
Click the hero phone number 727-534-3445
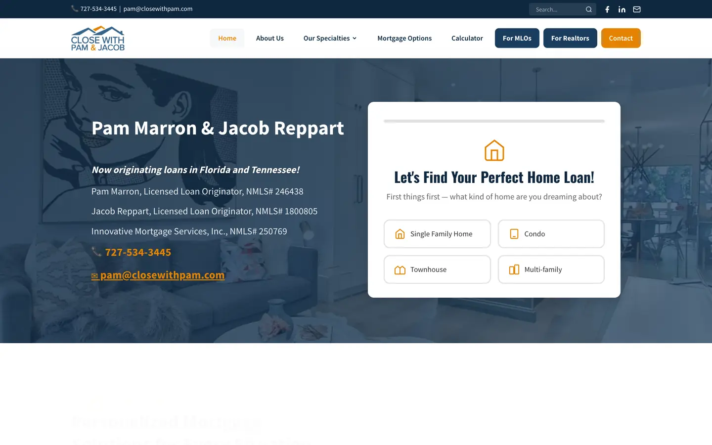click(x=138, y=252)
